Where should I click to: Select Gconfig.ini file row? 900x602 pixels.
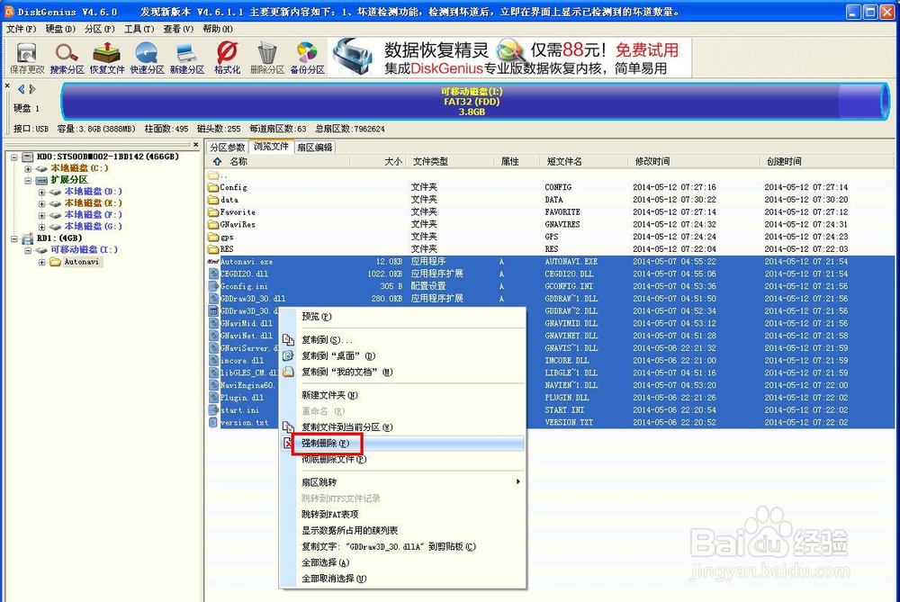pos(550,286)
